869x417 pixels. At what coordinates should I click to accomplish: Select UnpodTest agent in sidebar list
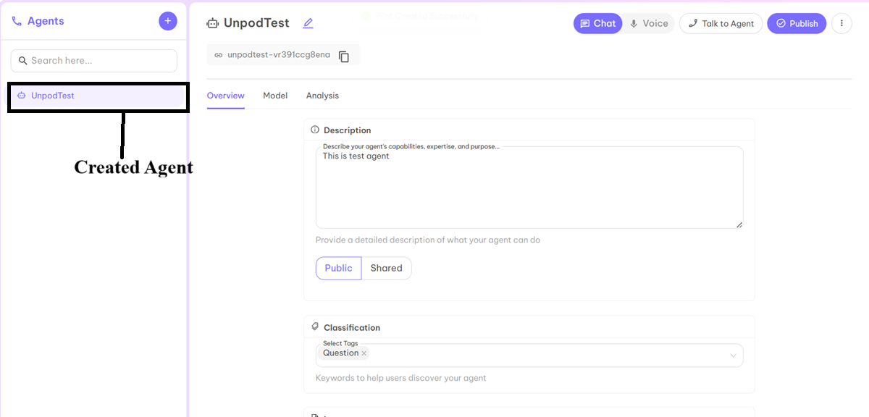tap(98, 96)
